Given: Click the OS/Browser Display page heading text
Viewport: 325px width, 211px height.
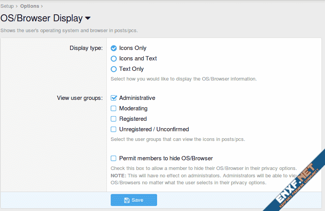Looking at the screenshot, I should point(41,18).
